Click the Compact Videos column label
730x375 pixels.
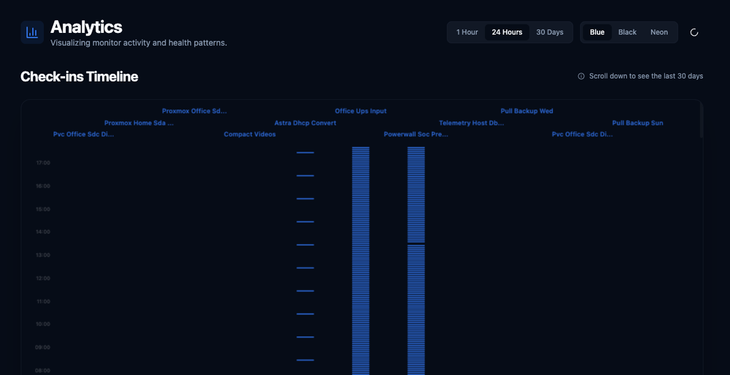click(x=250, y=135)
